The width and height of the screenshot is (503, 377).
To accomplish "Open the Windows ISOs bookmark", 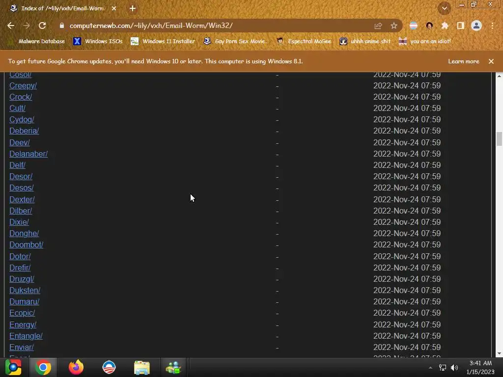I will pos(98,41).
